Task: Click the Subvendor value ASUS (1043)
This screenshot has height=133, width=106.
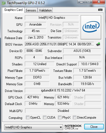Action: click(x=82, y=51)
